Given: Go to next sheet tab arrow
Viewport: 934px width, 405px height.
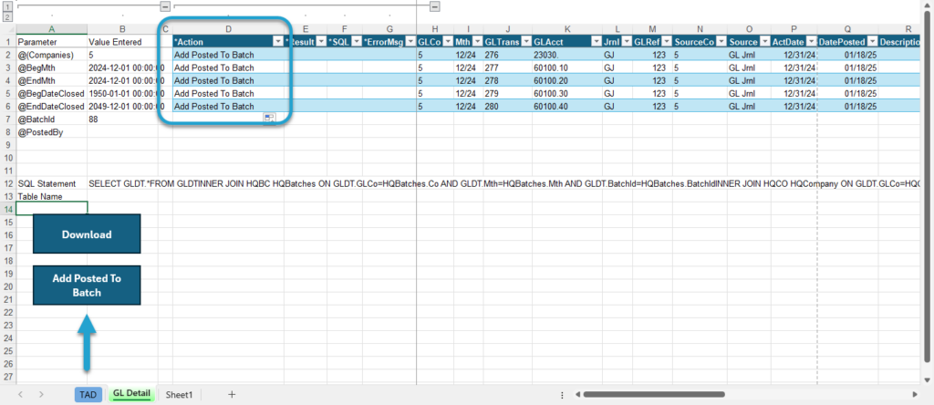Looking at the screenshot, I should tap(41, 394).
